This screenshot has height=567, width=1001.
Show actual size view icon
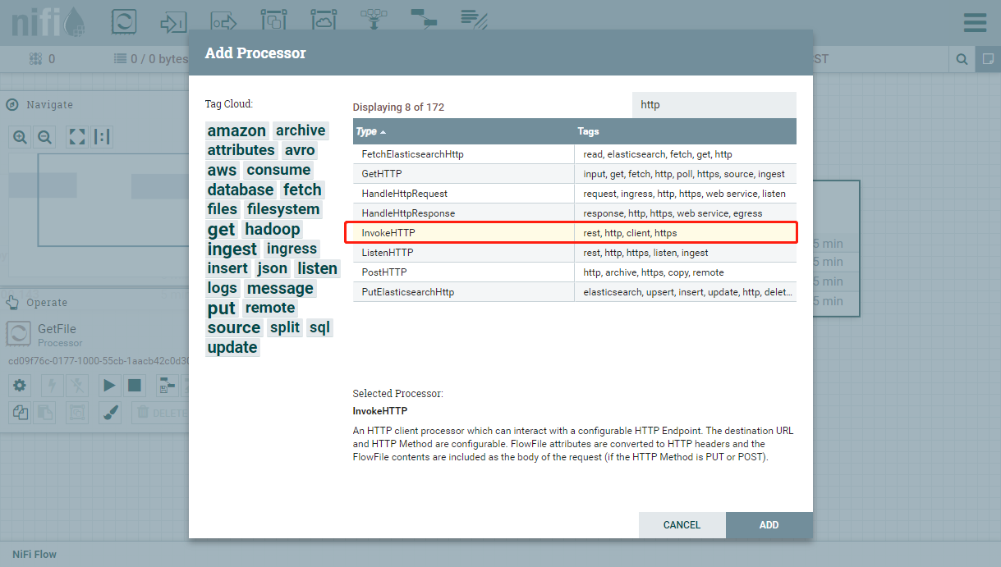point(103,137)
